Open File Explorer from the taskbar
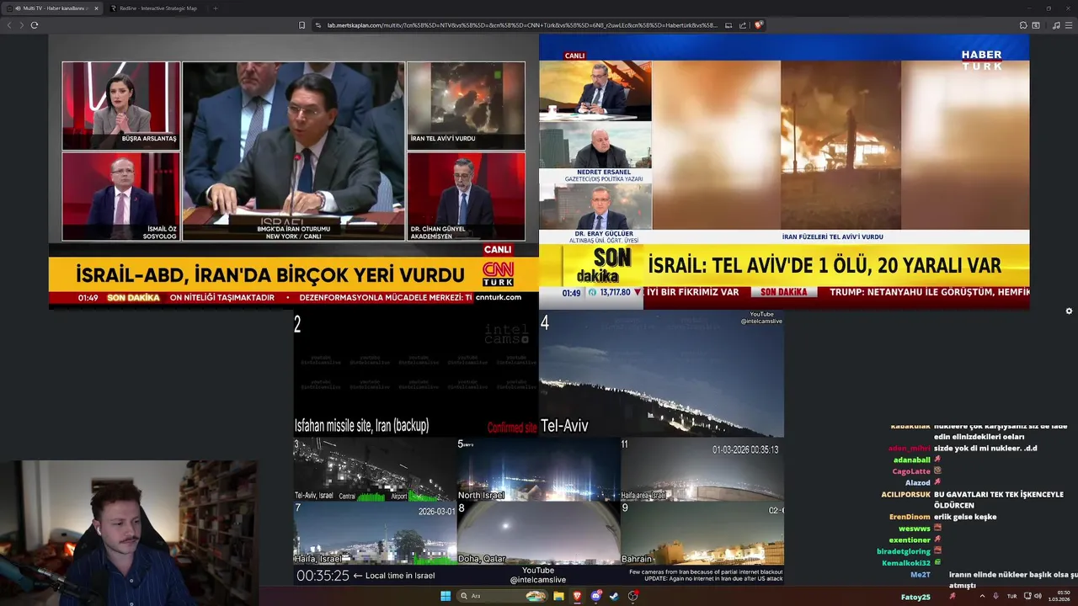This screenshot has height=606, width=1078. coord(558,596)
